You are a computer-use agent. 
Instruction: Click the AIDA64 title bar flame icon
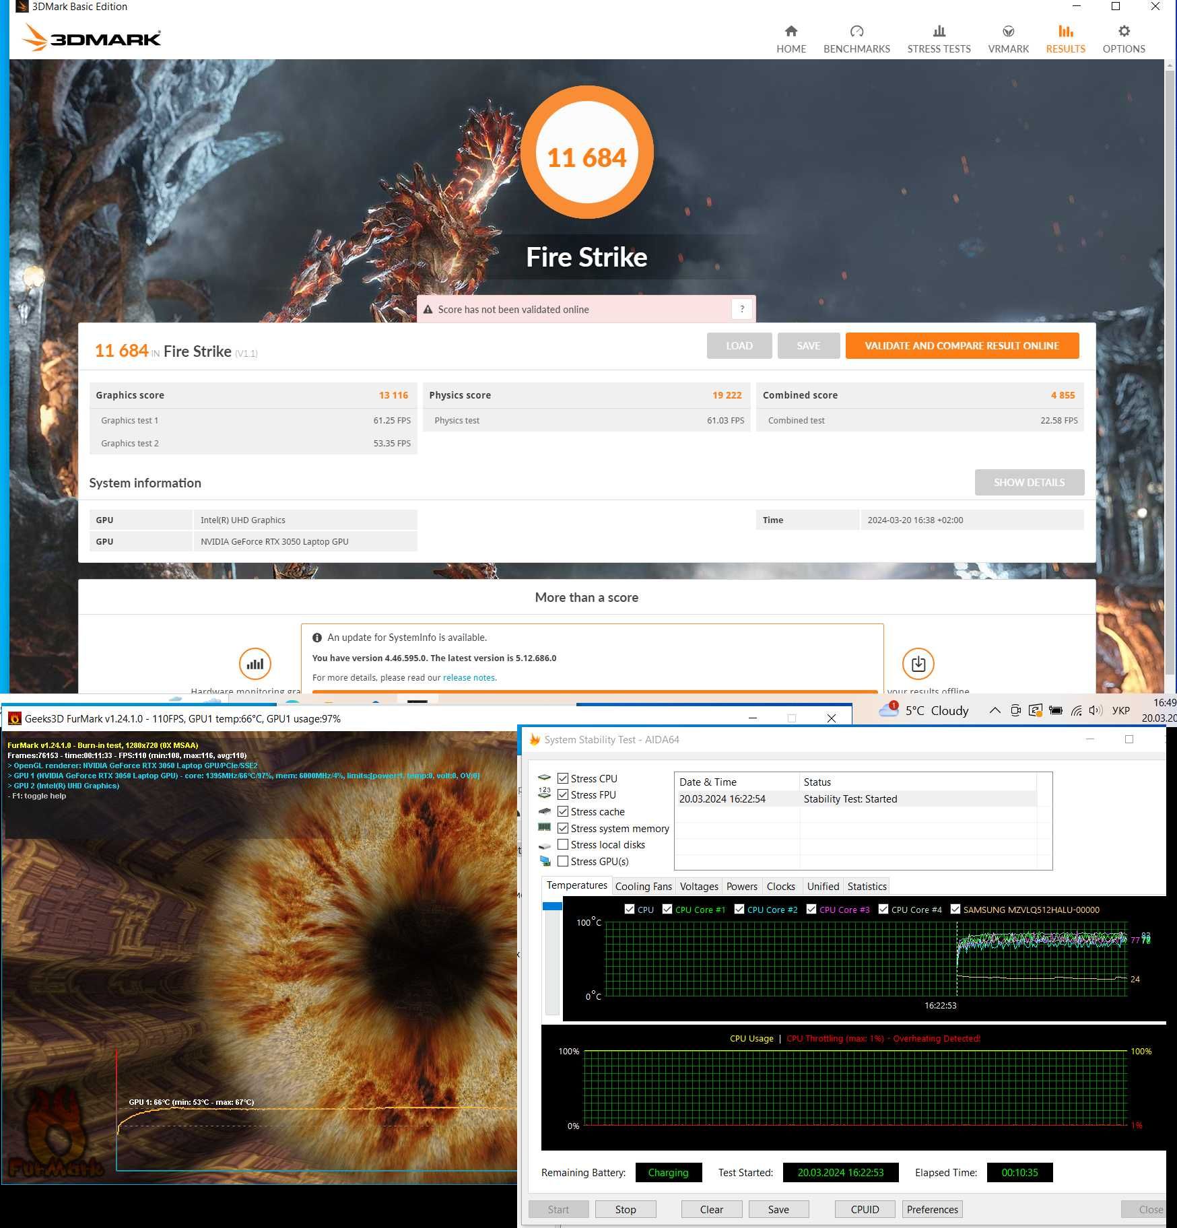[535, 739]
